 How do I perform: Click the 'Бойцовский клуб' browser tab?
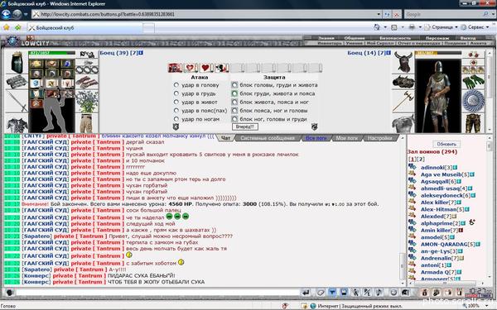tap(85, 28)
